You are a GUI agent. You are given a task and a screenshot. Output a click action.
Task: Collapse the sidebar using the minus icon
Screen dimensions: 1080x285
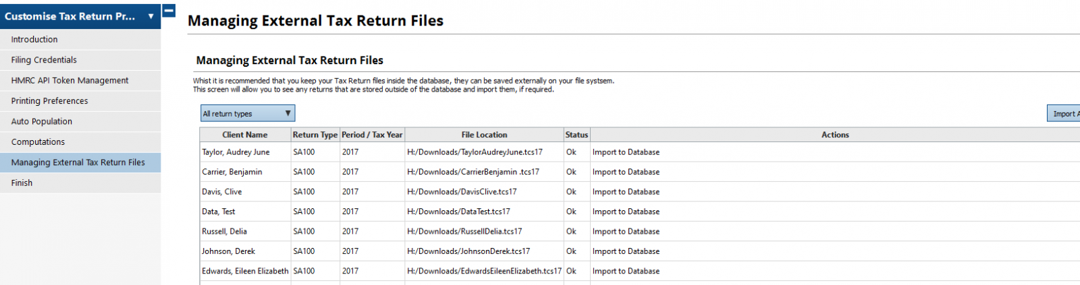[169, 11]
